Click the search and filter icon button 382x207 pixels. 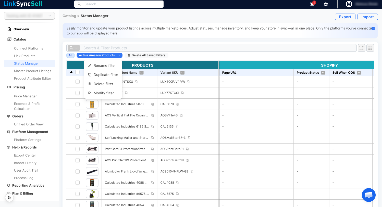click(73, 48)
